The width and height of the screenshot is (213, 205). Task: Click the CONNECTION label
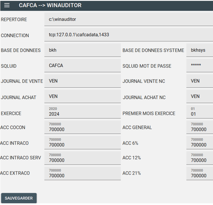pos(15,35)
